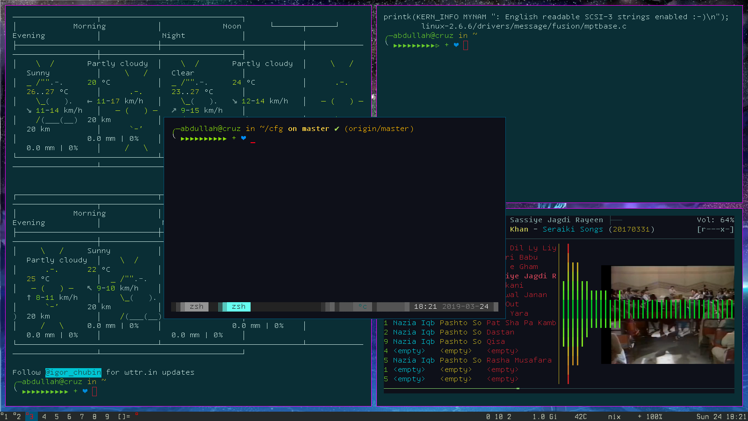Click the 'Noon' weather column header

click(232, 26)
